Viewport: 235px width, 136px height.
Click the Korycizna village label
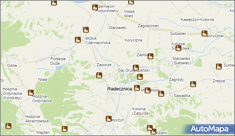click(133, 40)
